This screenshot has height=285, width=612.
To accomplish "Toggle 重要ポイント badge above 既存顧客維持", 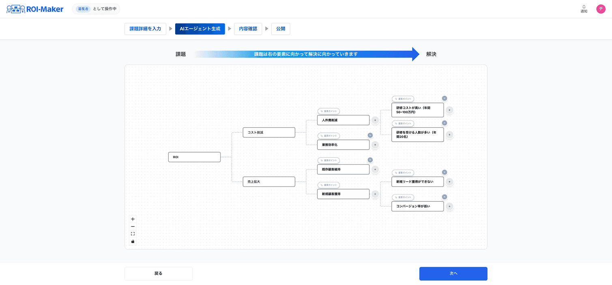I will click(329, 160).
